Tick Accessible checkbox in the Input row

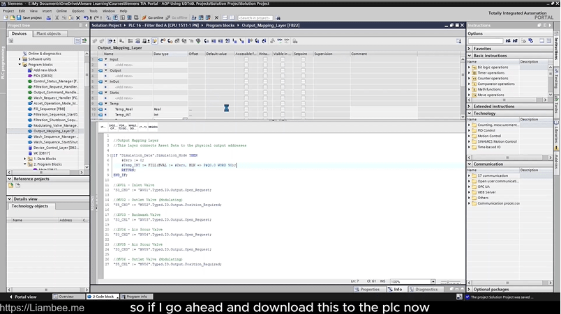point(246,59)
